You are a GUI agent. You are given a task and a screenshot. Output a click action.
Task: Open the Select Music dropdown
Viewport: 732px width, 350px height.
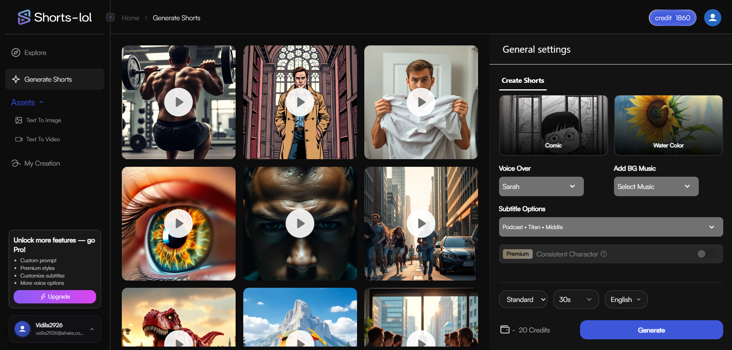[x=656, y=187]
